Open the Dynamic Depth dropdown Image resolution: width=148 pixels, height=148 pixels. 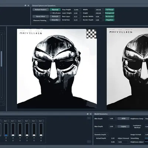(x=101, y=135)
